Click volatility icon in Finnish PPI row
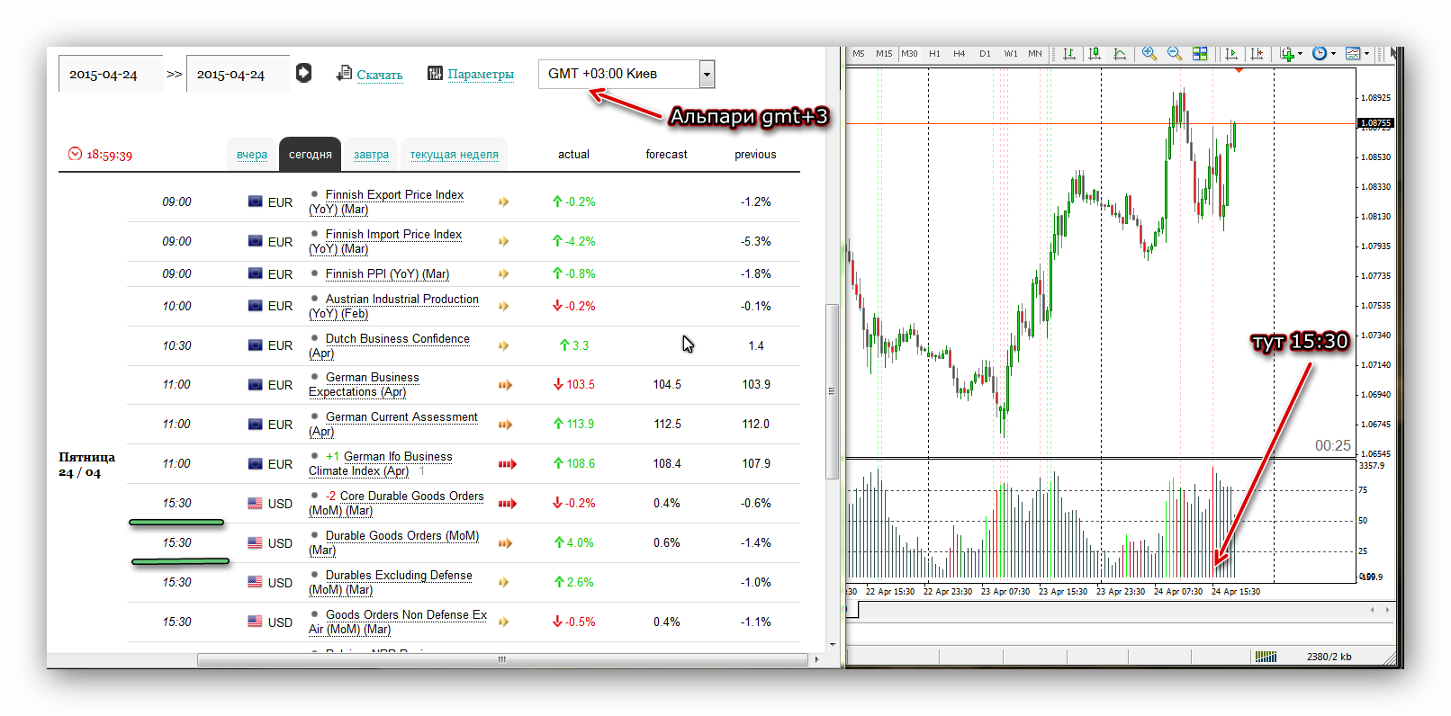 pos(503,273)
